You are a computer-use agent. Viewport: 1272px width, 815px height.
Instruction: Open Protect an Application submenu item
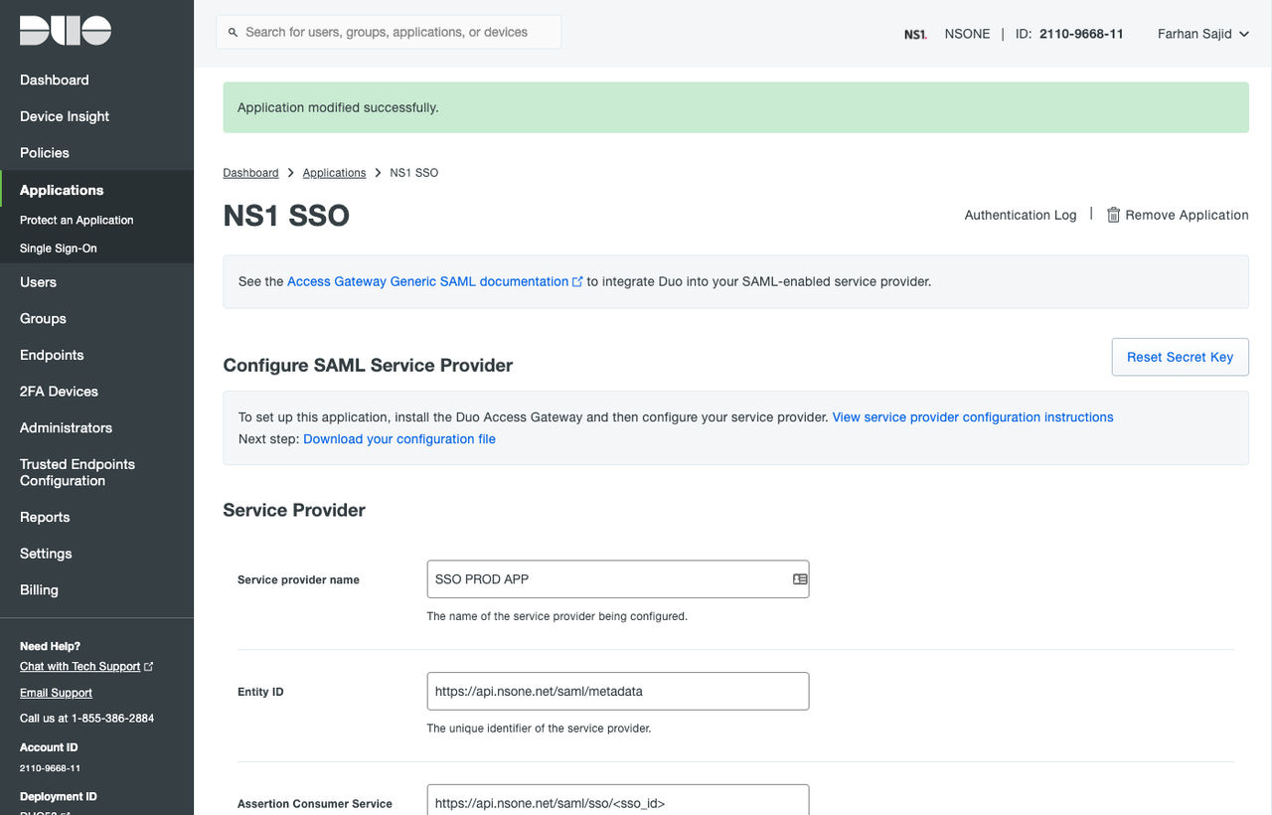(77, 220)
